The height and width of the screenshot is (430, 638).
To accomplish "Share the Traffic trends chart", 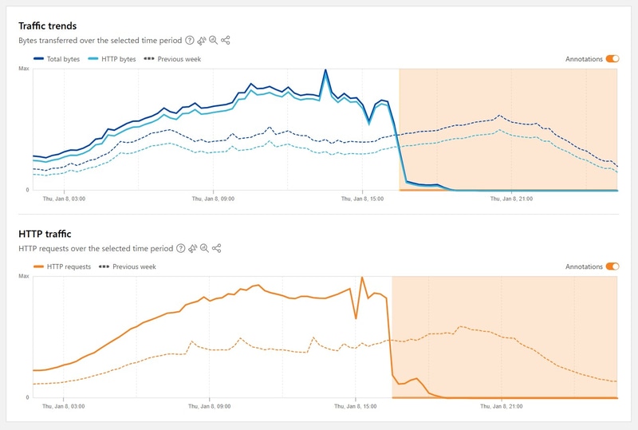I will [x=226, y=40].
